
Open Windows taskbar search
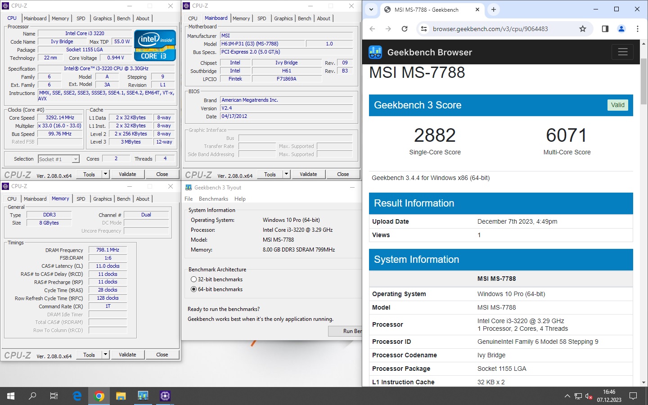click(x=32, y=396)
